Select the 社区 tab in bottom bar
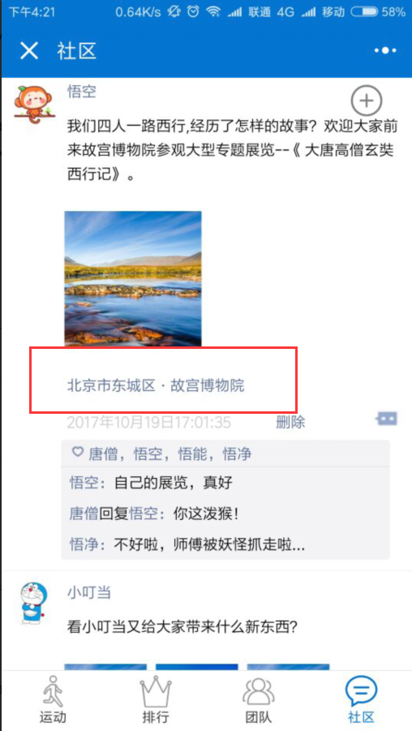The width and height of the screenshot is (412, 731). point(361,700)
